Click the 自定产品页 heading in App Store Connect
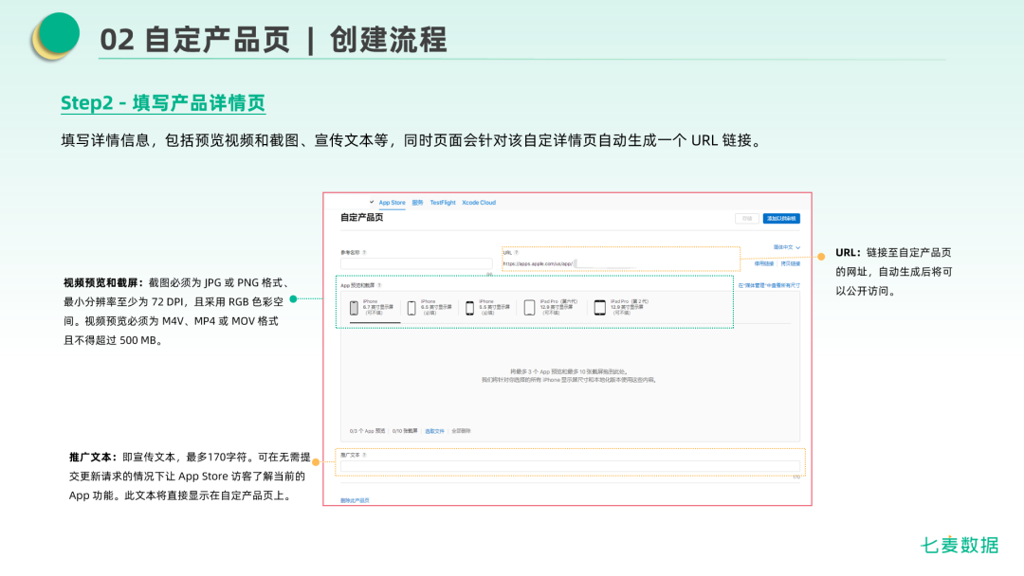This screenshot has height=576, width=1024. pyautogui.click(x=362, y=217)
